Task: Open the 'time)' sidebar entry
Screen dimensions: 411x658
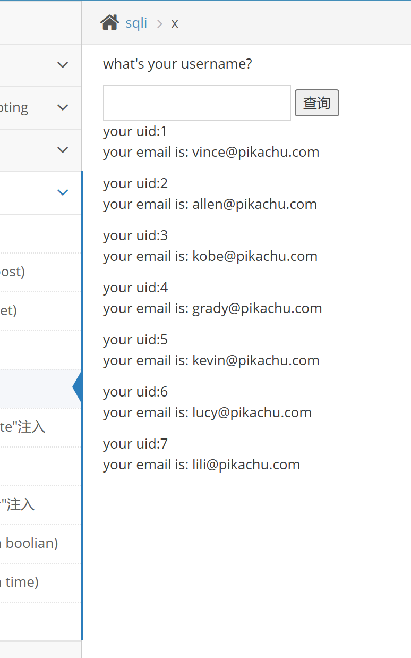Action: 20,582
